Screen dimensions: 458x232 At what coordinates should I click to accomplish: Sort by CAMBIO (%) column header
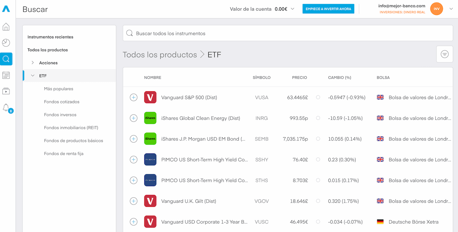340,78
